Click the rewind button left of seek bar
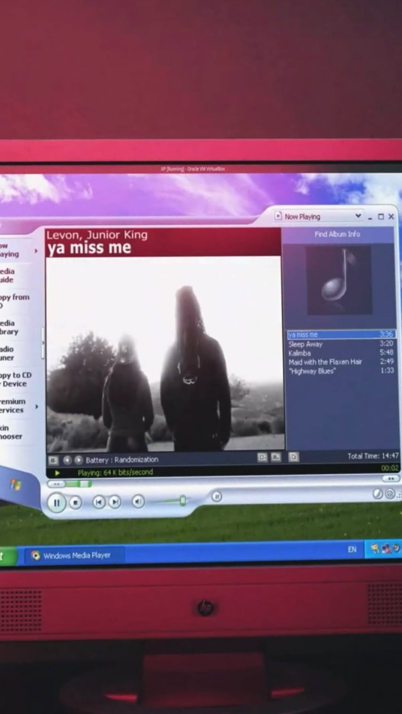The height and width of the screenshot is (714, 402). 56,484
